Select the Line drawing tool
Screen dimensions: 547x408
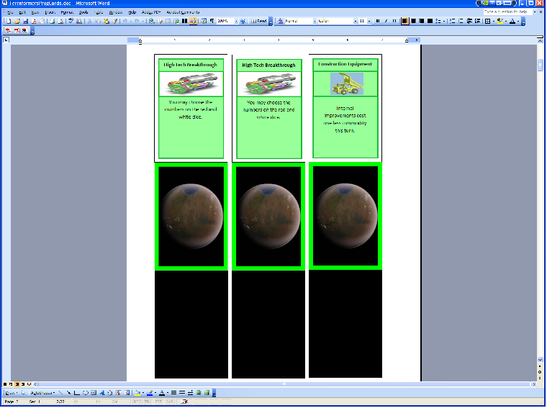tap(60, 393)
